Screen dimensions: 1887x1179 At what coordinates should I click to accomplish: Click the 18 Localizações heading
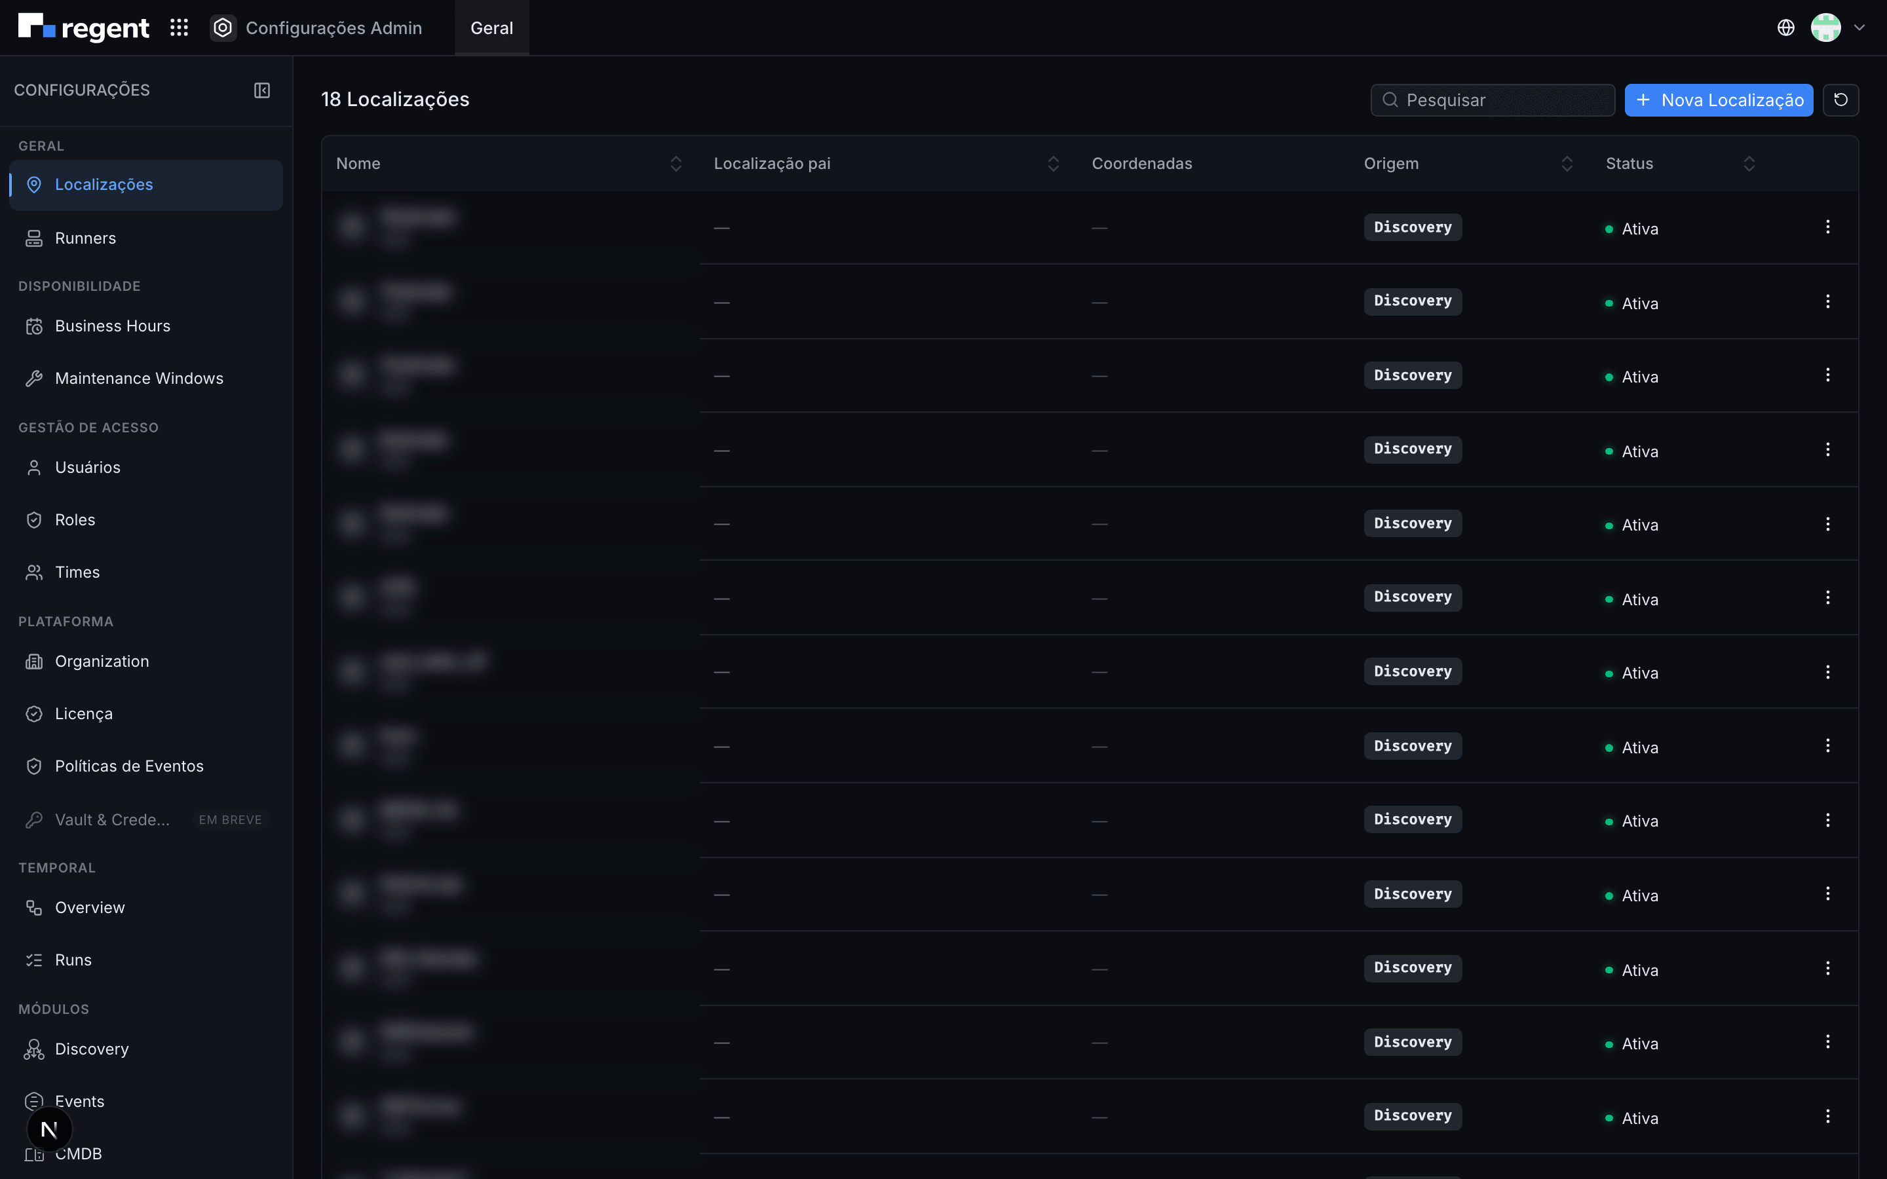click(x=395, y=100)
